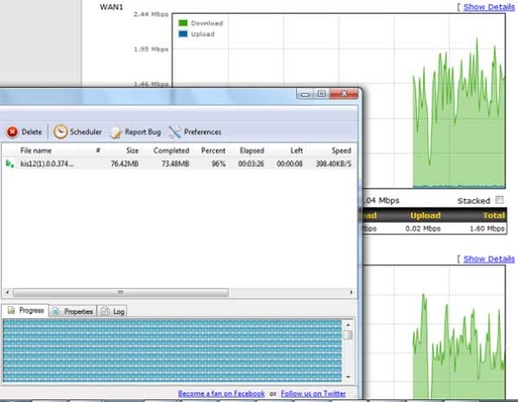518x402 pixels.
Task: Click up arrow of progress panel scrollbar
Action: (348, 324)
